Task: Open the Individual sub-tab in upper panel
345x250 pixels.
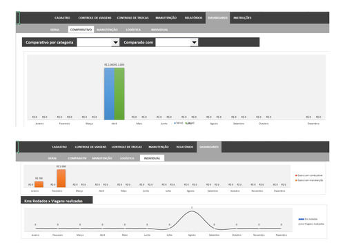Action: coord(159,30)
